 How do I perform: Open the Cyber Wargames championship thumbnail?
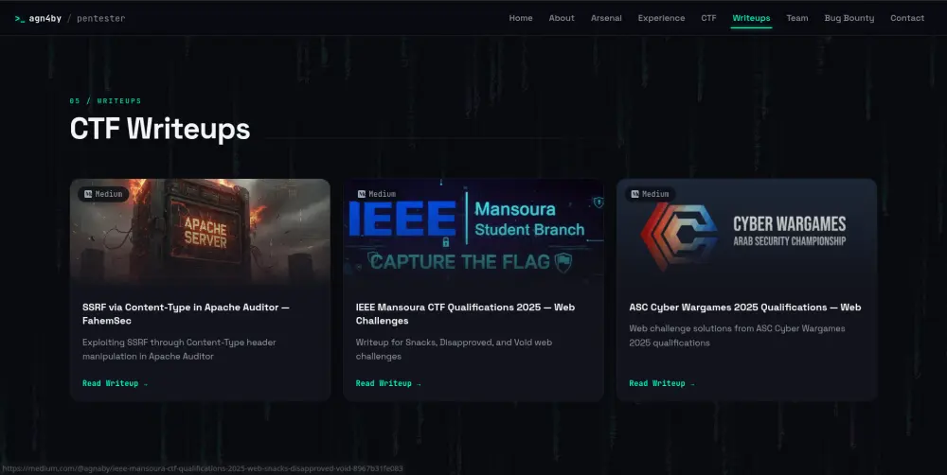point(746,231)
